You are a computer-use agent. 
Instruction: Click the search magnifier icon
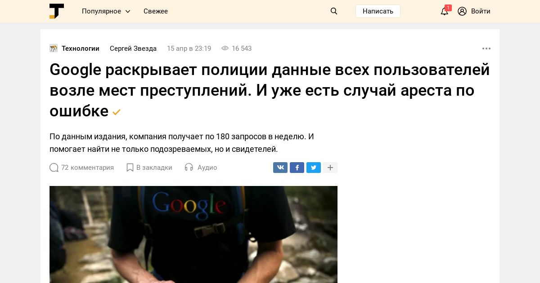coord(334,11)
